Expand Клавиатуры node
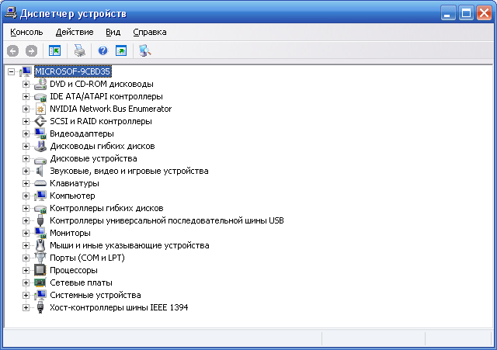Screen dimensions: 497x350 [x=26, y=183]
